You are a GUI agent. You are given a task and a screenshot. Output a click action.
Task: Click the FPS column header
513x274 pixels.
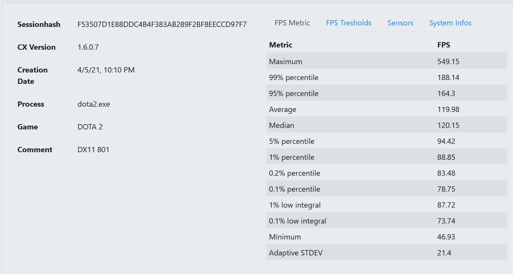coord(444,45)
